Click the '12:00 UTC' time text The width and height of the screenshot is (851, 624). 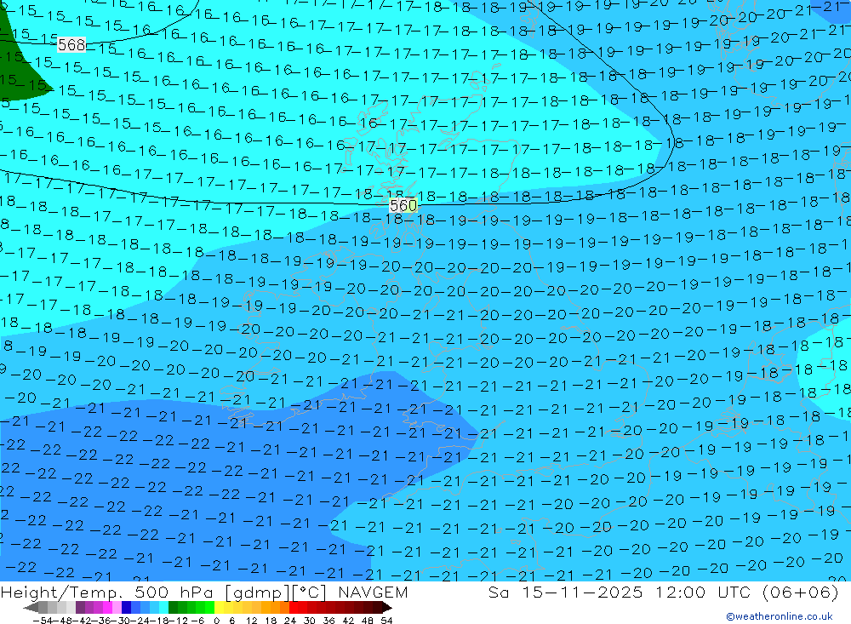point(703,592)
